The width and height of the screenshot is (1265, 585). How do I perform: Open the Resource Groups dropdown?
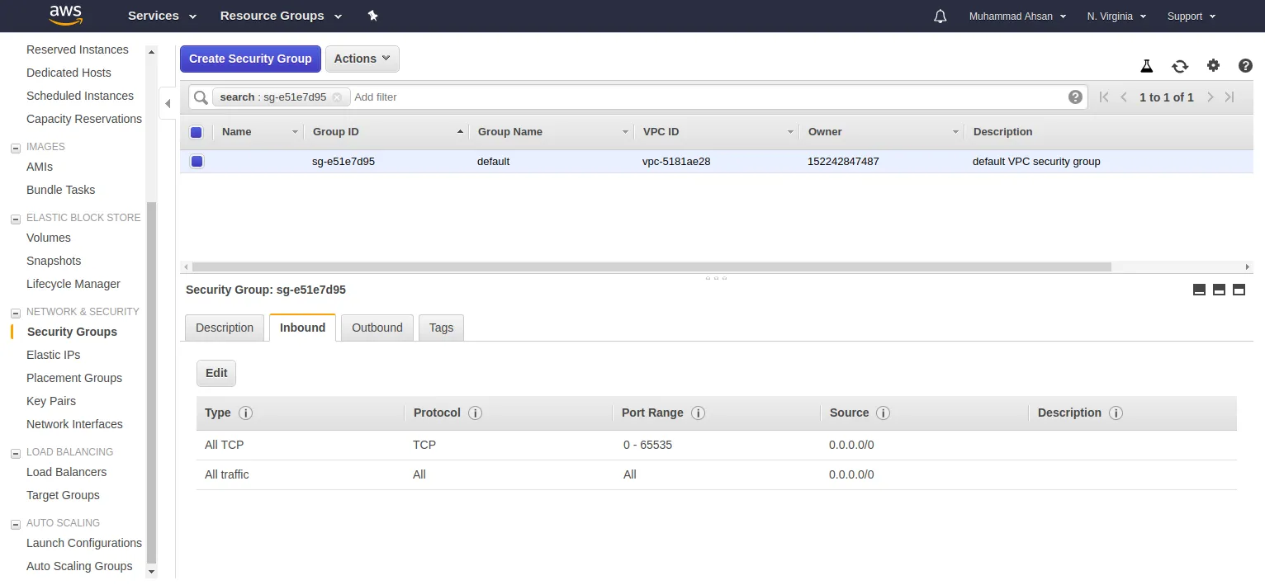click(x=281, y=16)
